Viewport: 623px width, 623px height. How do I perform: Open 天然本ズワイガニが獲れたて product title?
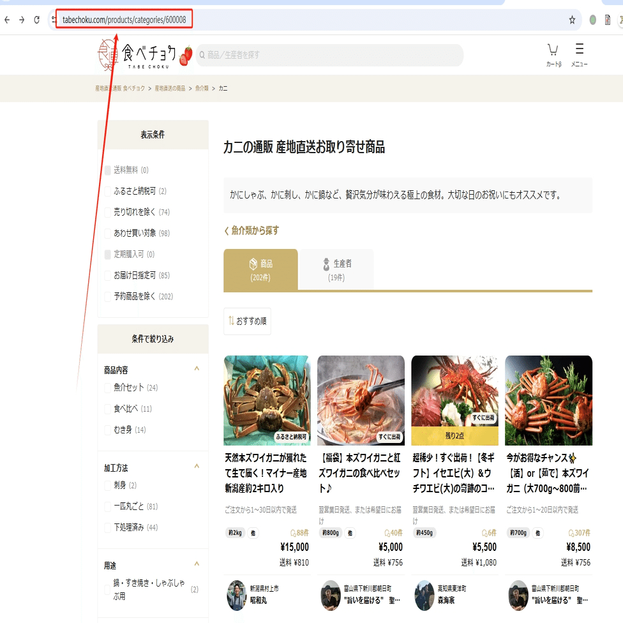pos(266,473)
